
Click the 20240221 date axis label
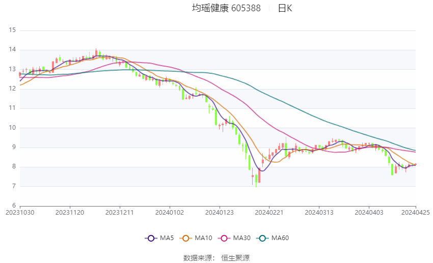(269, 213)
